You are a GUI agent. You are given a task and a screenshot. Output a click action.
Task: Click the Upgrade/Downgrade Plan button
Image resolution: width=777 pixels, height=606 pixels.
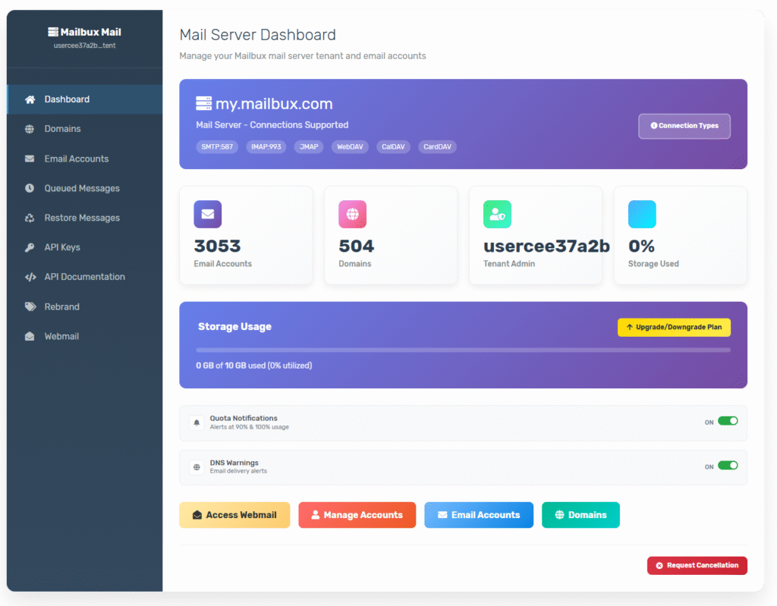pos(674,327)
